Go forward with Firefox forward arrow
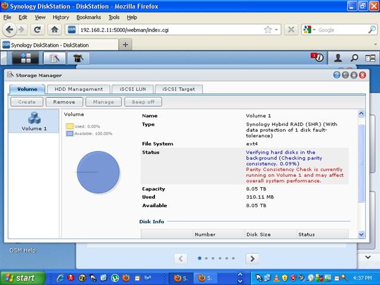The height and width of the screenshot is (285, 380). 21,30
